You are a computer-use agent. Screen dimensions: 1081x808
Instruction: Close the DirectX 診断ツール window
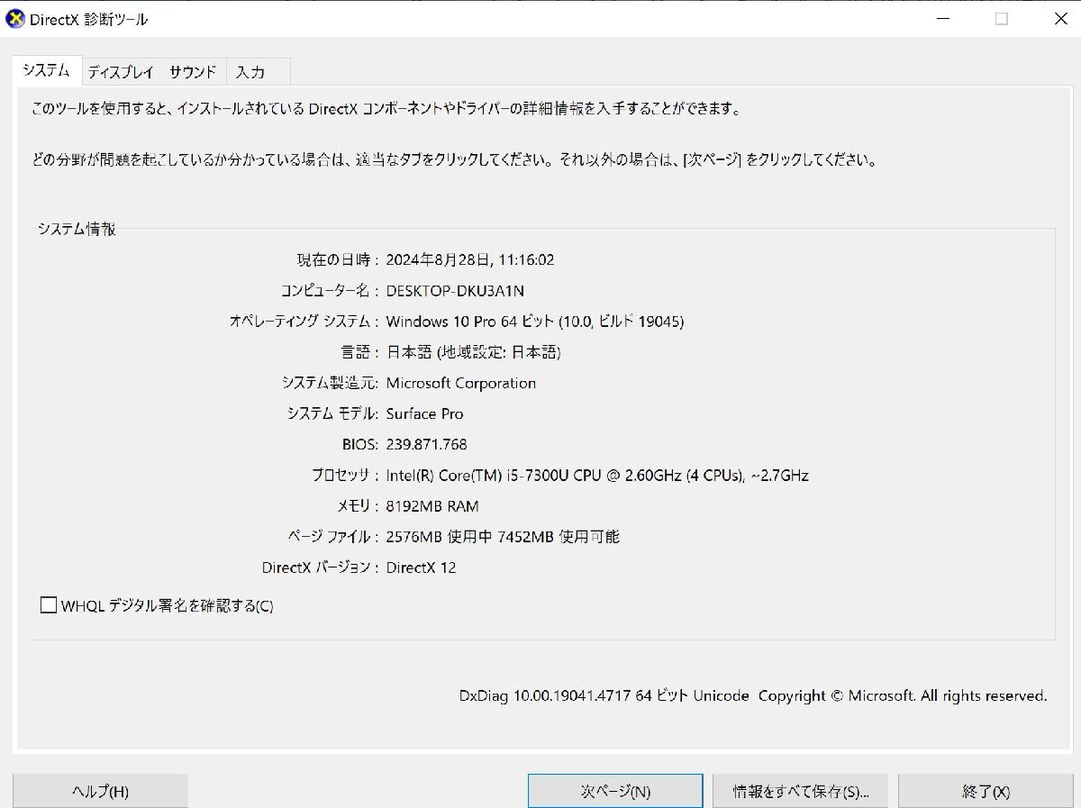click(x=1060, y=19)
